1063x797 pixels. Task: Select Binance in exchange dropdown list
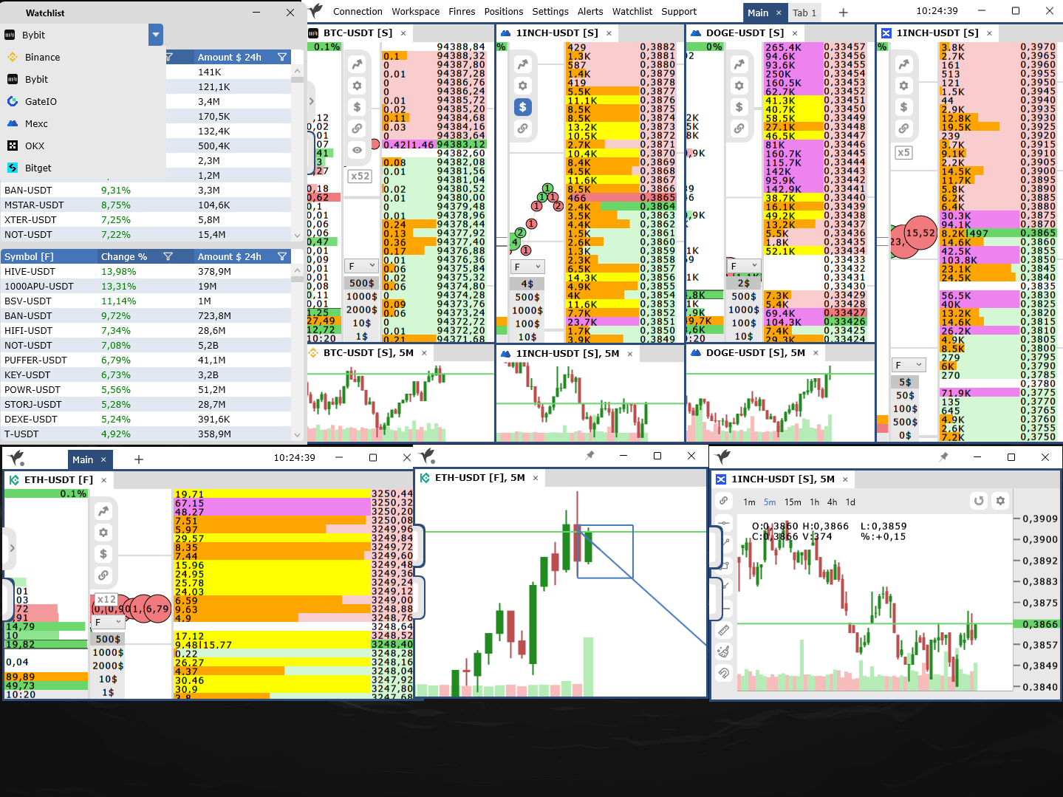pyautogui.click(x=83, y=57)
